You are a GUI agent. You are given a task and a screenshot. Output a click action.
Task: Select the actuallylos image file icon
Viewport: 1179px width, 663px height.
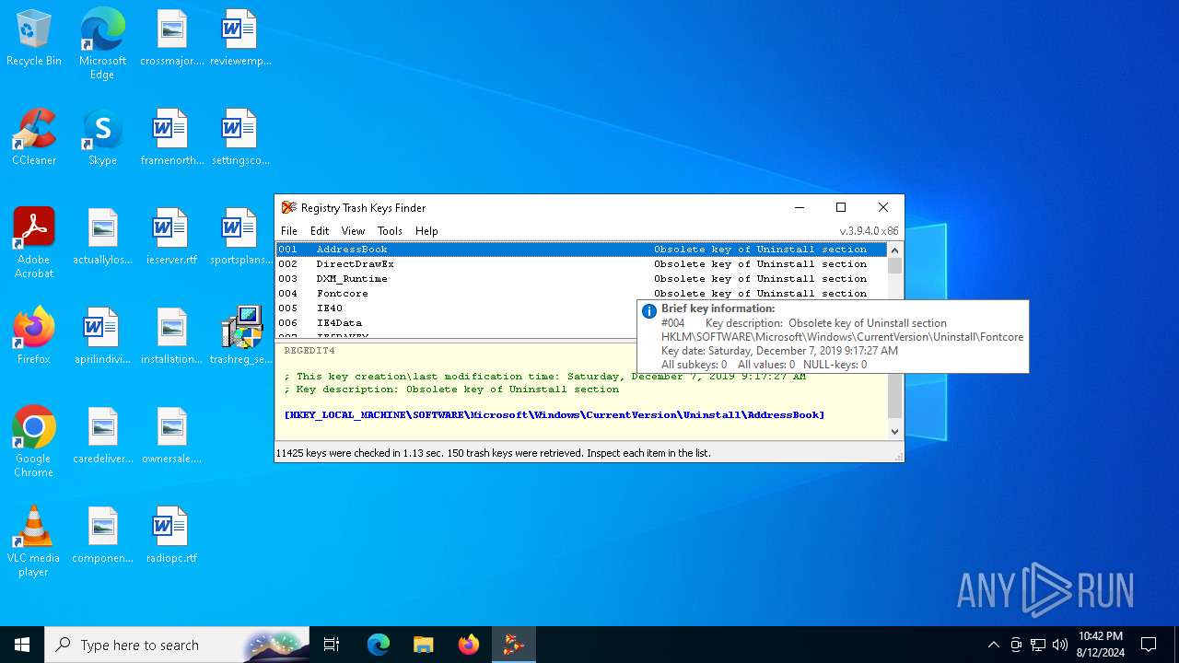coord(102,237)
